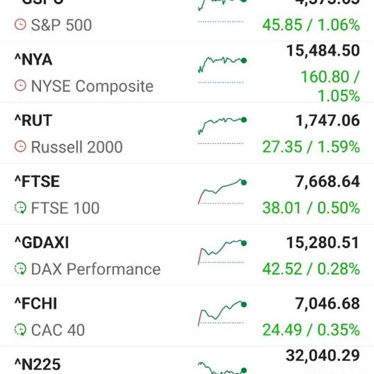Tap the clock icon beside Russell 2000
This screenshot has height=374, width=374.
point(21,146)
